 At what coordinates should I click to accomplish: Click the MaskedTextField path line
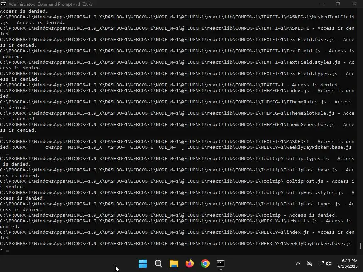(x=177, y=17)
